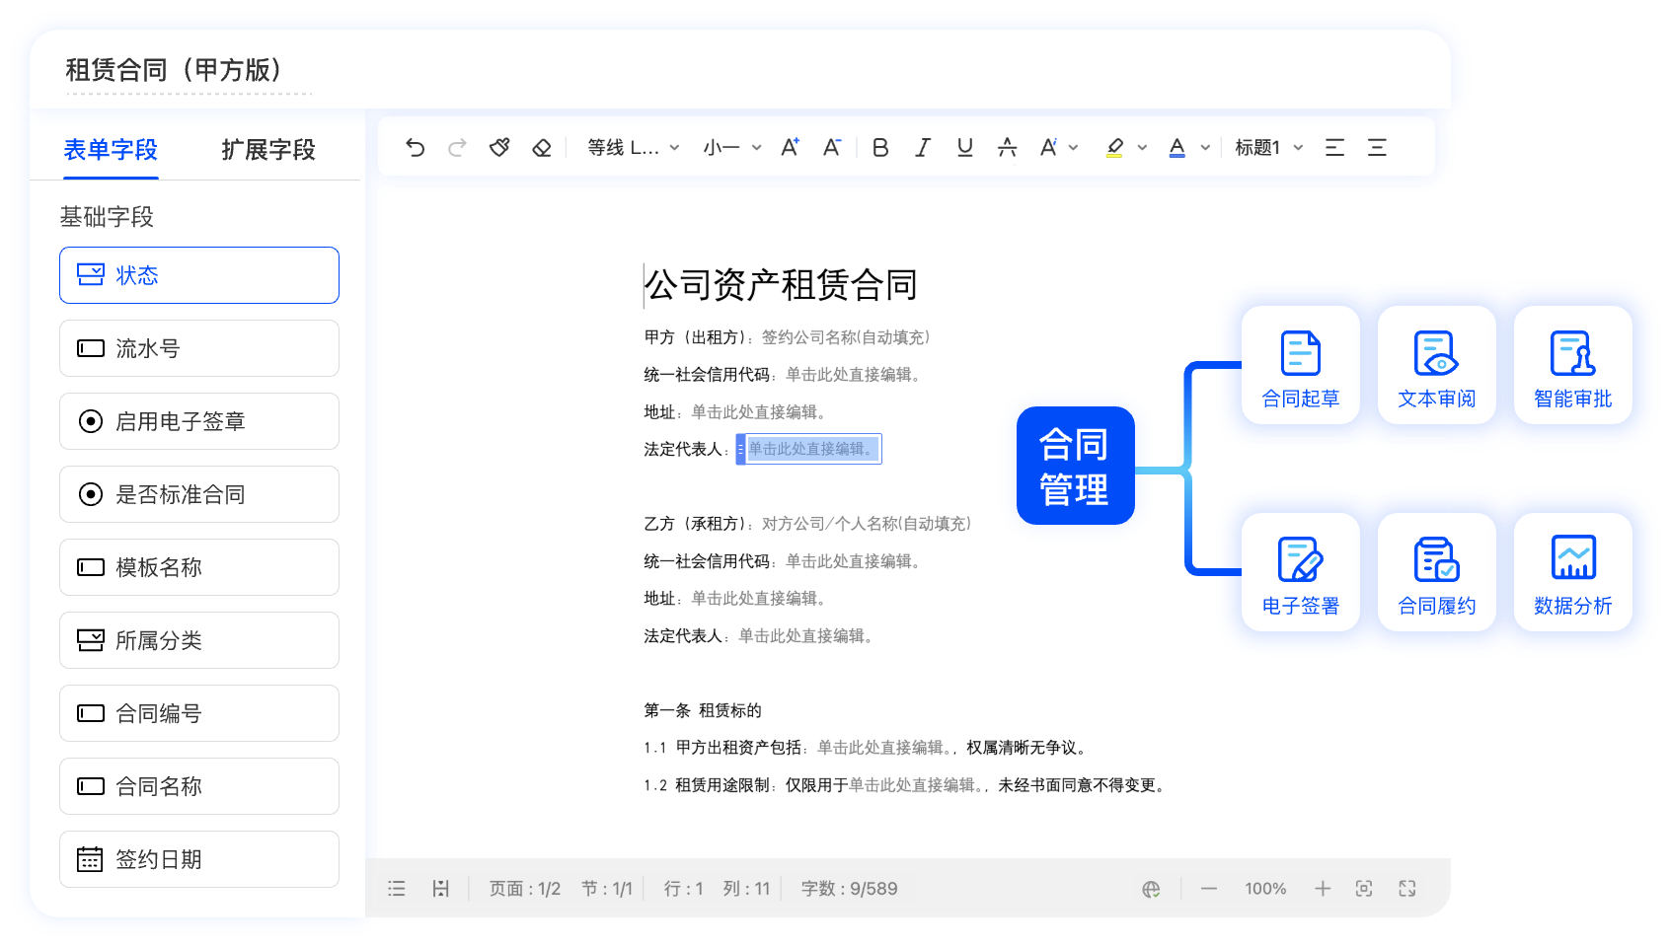Image resolution: width=1670 pixels, height=947 pixels.
Task: Switch to the 扩展字段 tab
Action: [268, 150]
